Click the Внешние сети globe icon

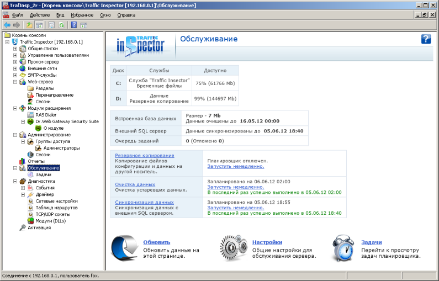tap(23, 68)
